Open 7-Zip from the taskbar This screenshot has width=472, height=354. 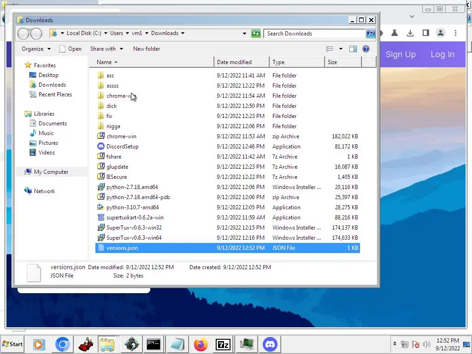[x=223, y=344]
